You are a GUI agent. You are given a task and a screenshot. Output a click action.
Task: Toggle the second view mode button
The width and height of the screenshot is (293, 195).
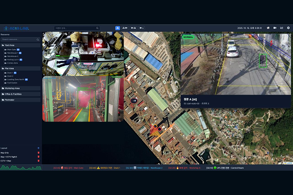pyautogui.click(x=125, y=28)
